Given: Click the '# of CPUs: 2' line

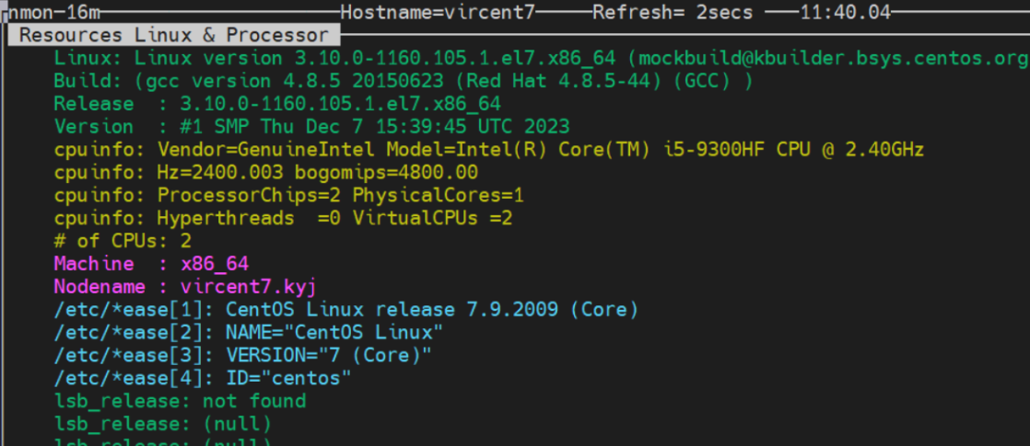Looking at the screenshot, I should pos(123,241).
